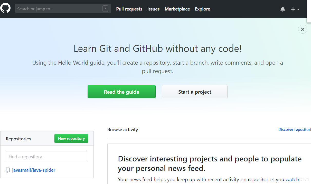The image size is (311, 184).
Task: Click the global search field
Action: tap(59, 8)
